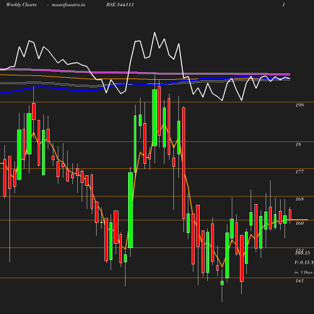Screen dimensions: 314x314
Task: Click the last red candle at chart's right end
Action: [290, 215]
